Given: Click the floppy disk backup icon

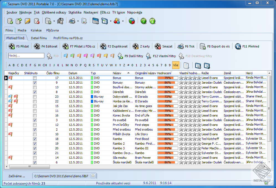Looking at the screenshot, I should click(x=60, y=21).
